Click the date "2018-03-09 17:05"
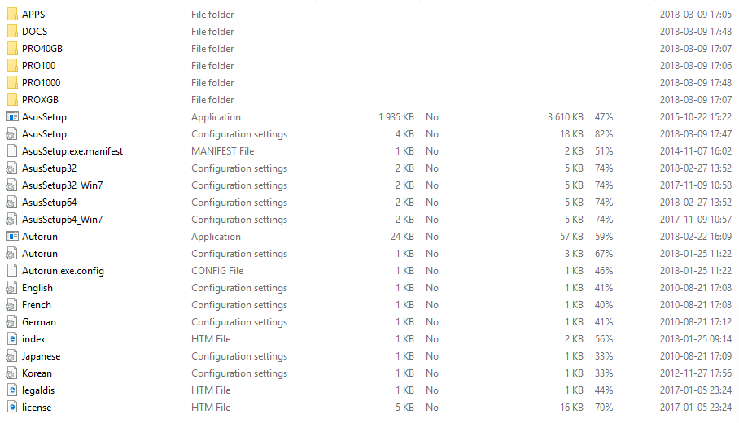 [x=696, y=15]
